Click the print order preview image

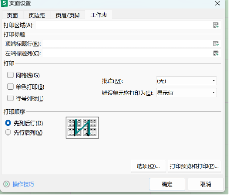[x=83, y=128]
